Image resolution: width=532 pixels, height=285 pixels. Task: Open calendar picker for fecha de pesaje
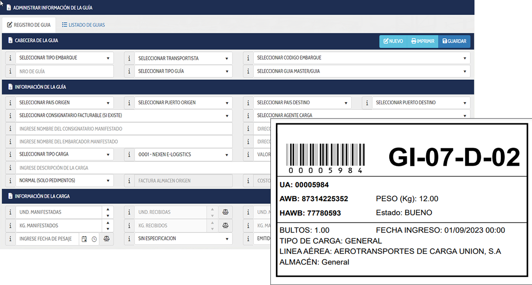click(x=84, y=239)
